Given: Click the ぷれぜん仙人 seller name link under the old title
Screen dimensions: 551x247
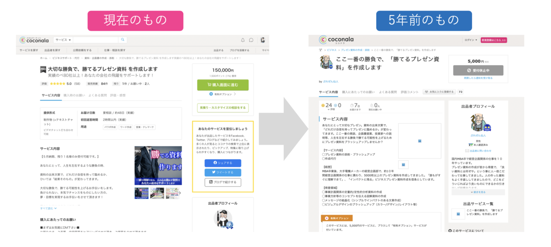Looking at the screenshot, I should [330, 82].
